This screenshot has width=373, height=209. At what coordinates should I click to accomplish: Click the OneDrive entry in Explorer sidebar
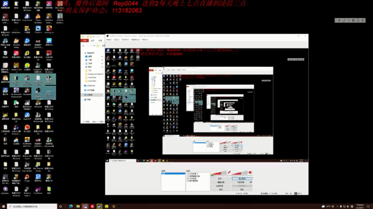pyautogui.click(x=90, y=85)
